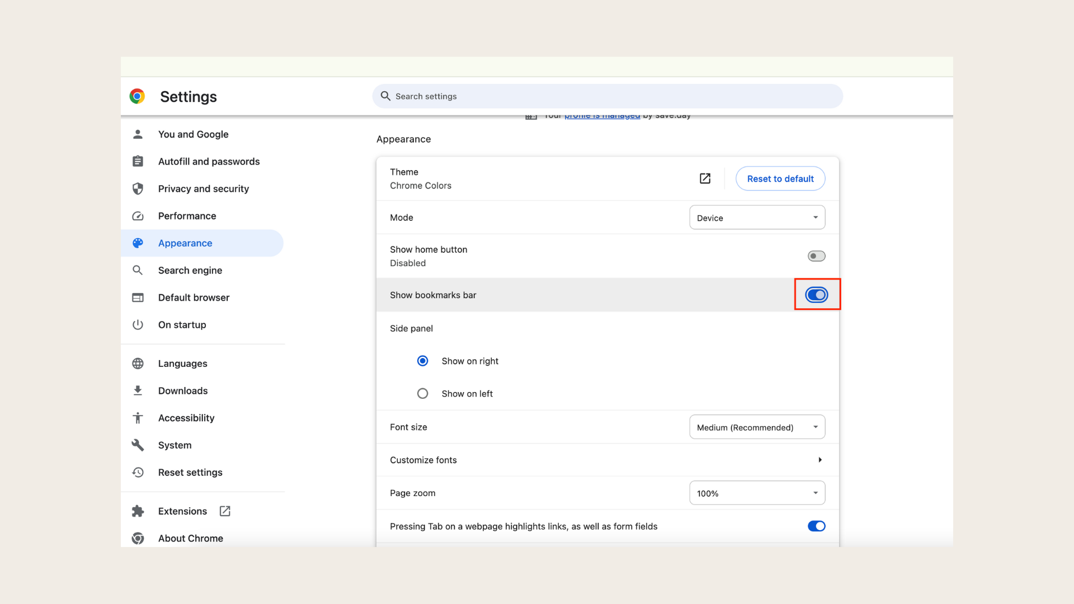Open the Theme external link icon
Screen dimensions: 1074x604
pyautogui.click(x=704, y=178)
